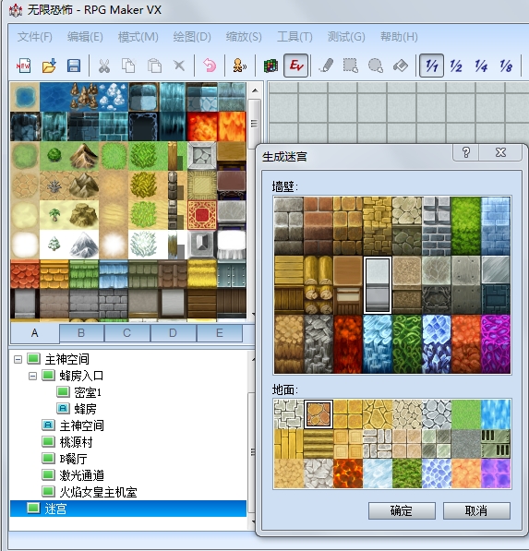Switch to Map mode cube icon
529x551 pixels.
click(x=271, y=66)
